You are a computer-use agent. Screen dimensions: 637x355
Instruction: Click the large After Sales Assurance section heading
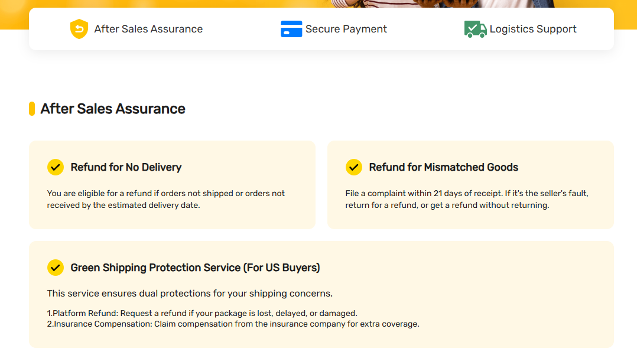pos(113,109)
